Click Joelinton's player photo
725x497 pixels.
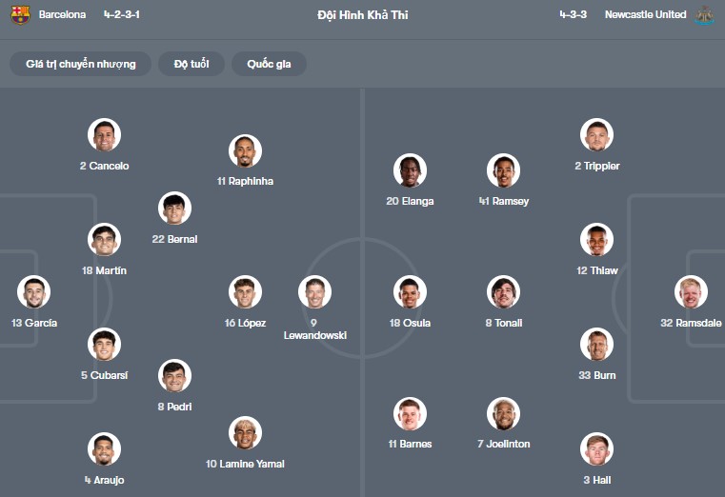[503, 414]
